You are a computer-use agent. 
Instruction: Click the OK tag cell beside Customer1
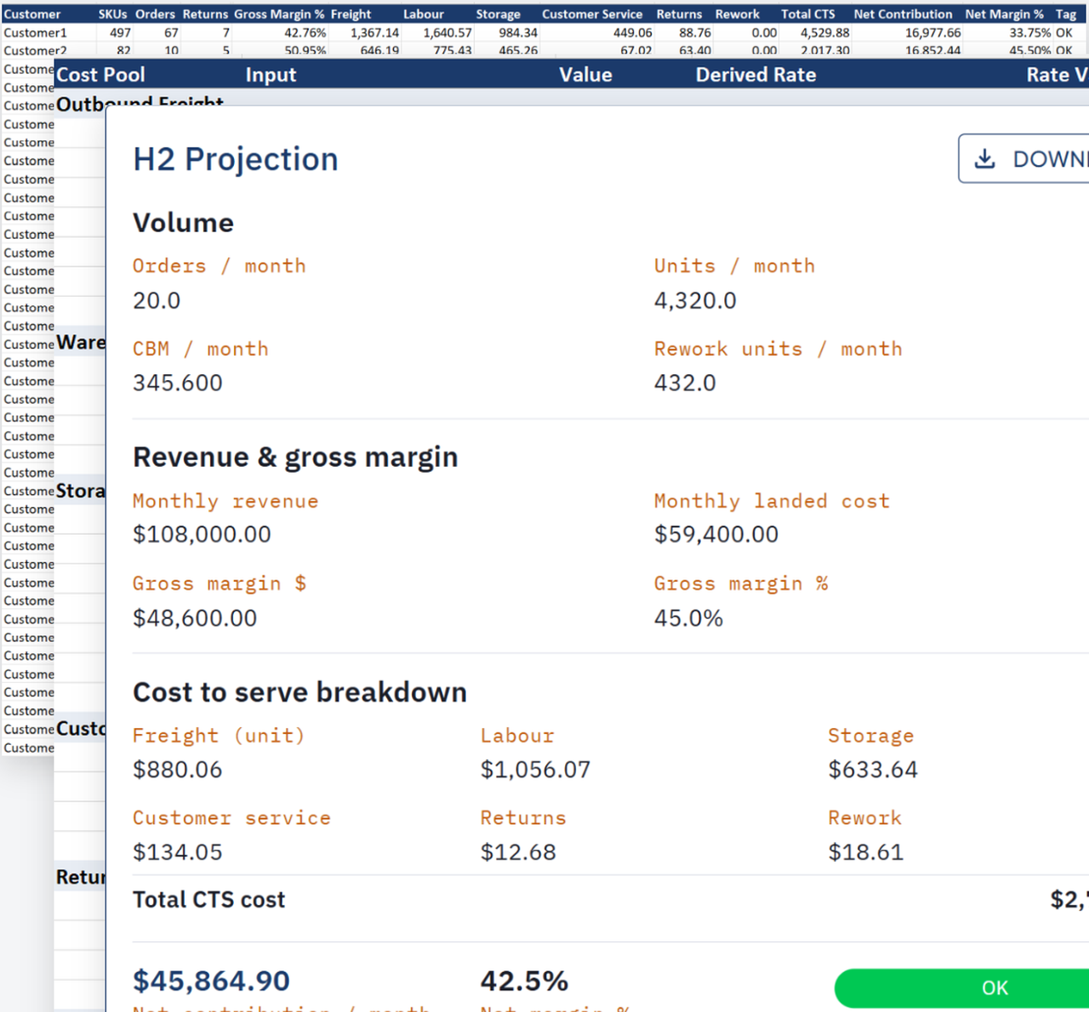1066,32
